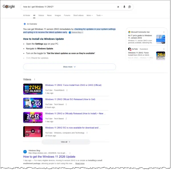Switch to the Videos tab
The image size is (171, 170).
click(41, 15)
